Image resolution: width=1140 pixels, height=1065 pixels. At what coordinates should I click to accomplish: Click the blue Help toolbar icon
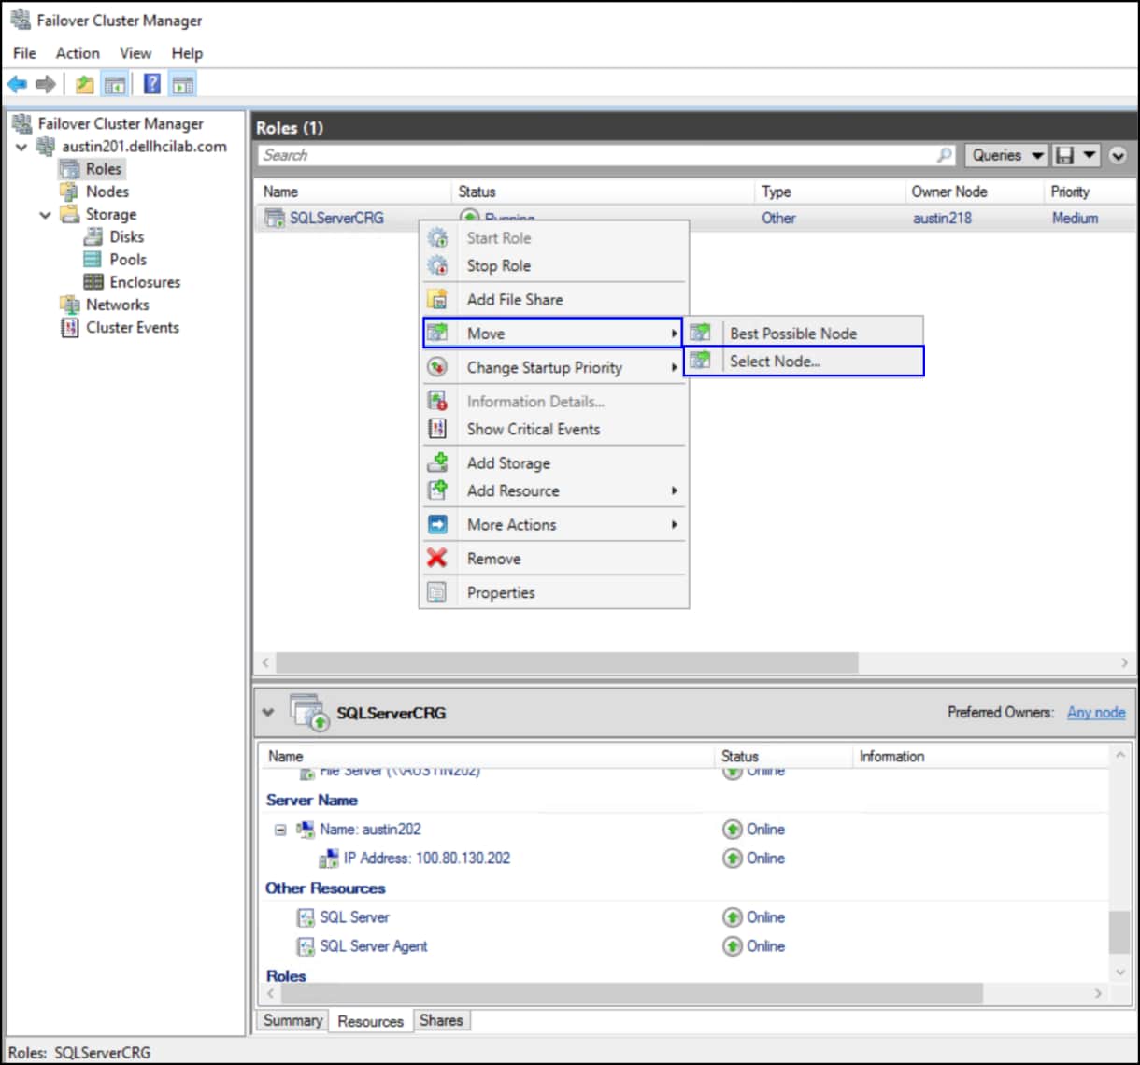click(x=152, y=85)
